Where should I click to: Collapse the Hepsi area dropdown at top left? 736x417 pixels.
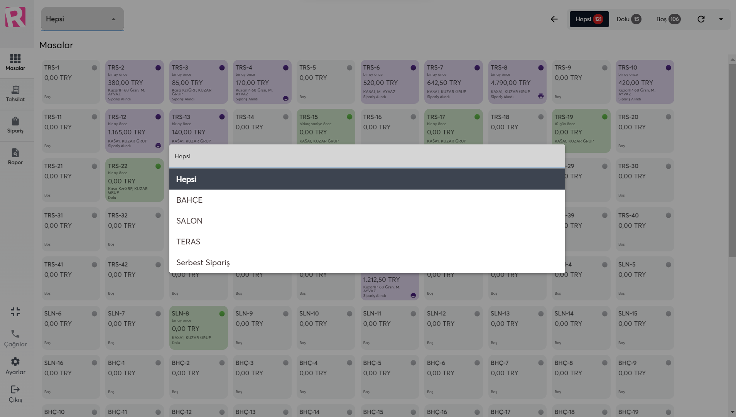113,19
